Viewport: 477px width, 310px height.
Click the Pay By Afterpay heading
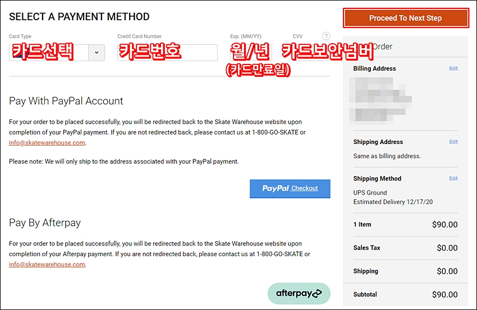(45, 223)
